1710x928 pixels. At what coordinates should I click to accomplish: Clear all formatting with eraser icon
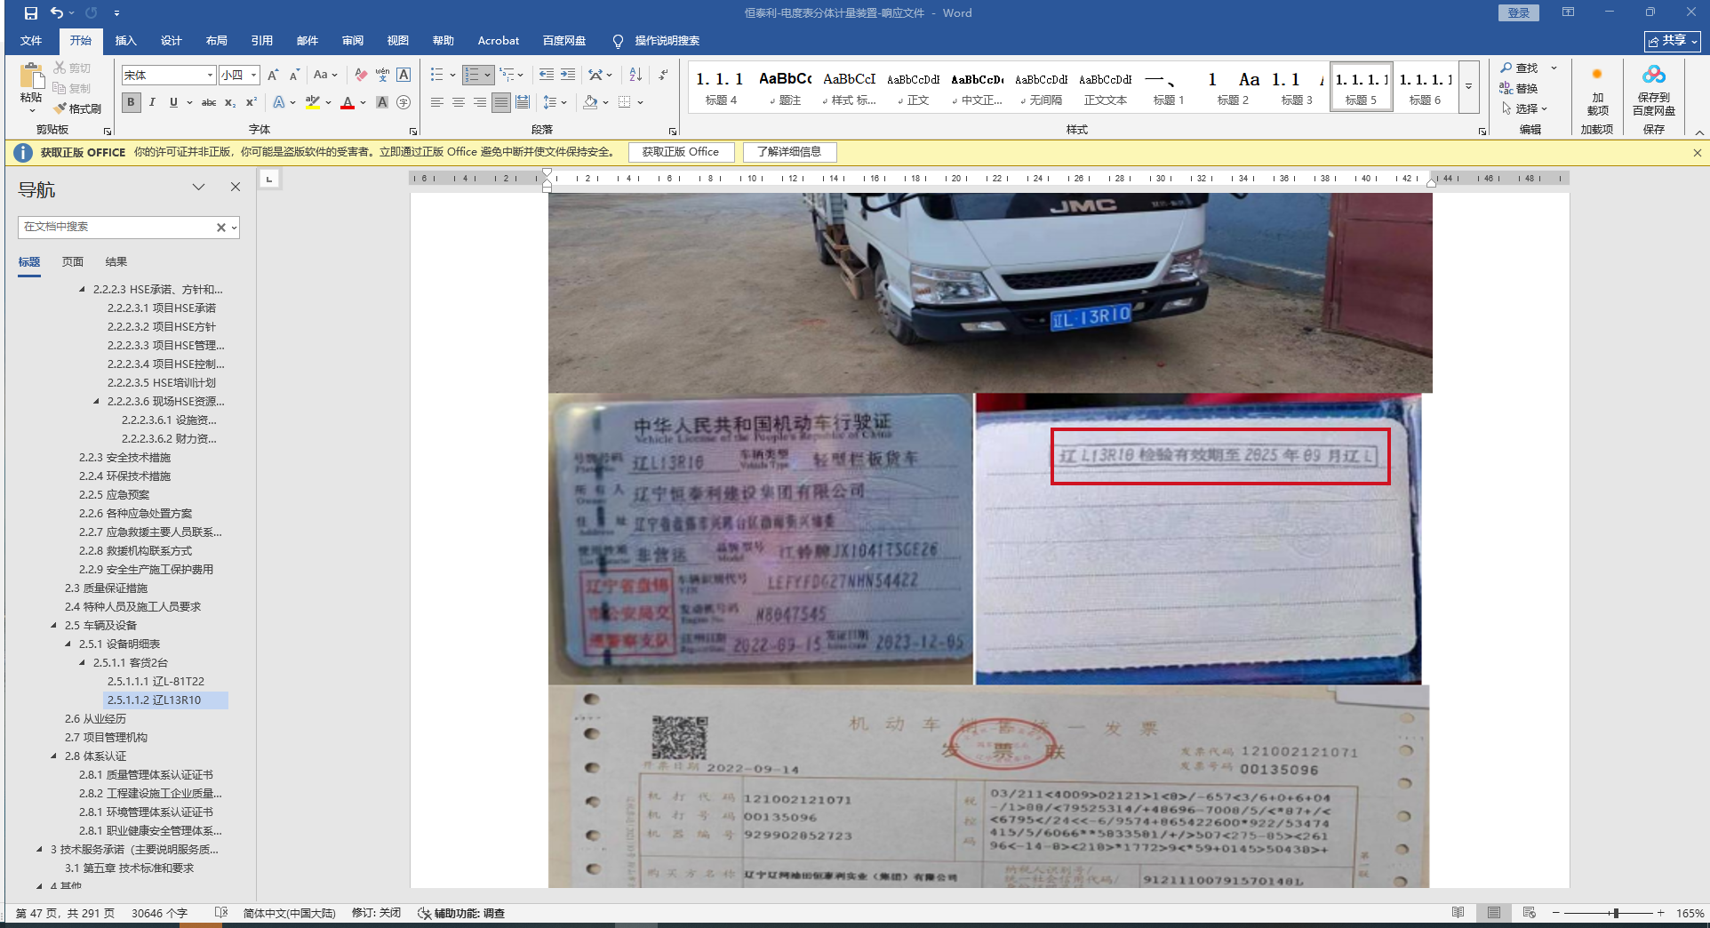pyautogui.click(x=361, y=75)
